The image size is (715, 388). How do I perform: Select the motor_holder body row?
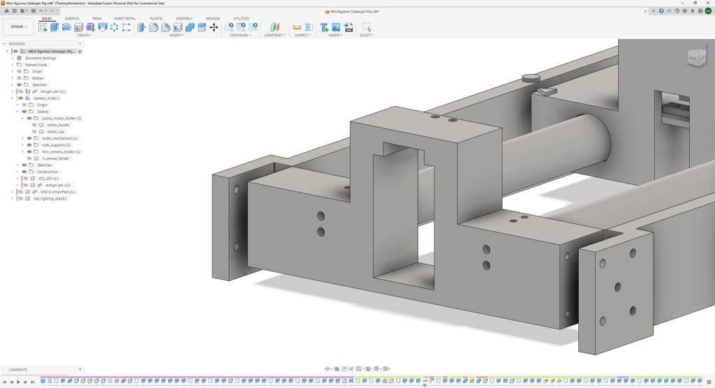pyautogui.click(x=59, y=125)
